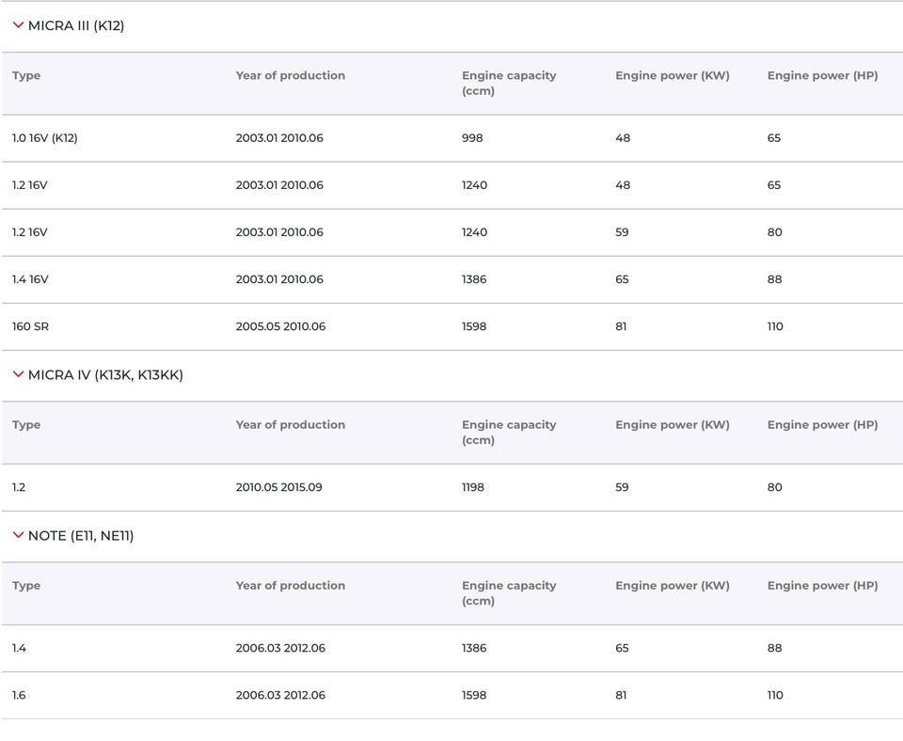The image size is (903, 741).
Task: Select the 1.0 16V (K12) row type
Action: [45, 138]
